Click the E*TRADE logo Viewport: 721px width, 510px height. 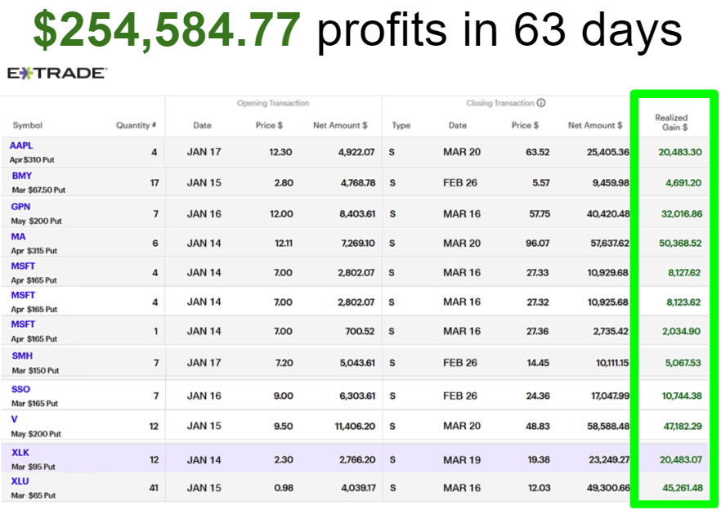57,74
